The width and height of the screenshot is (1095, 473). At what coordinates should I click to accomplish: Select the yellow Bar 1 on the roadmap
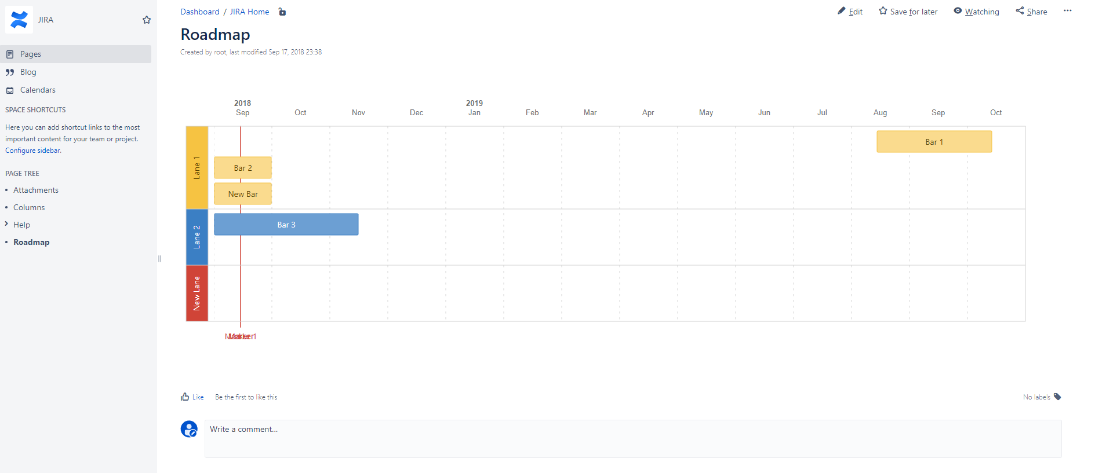(x=933, y=141)
